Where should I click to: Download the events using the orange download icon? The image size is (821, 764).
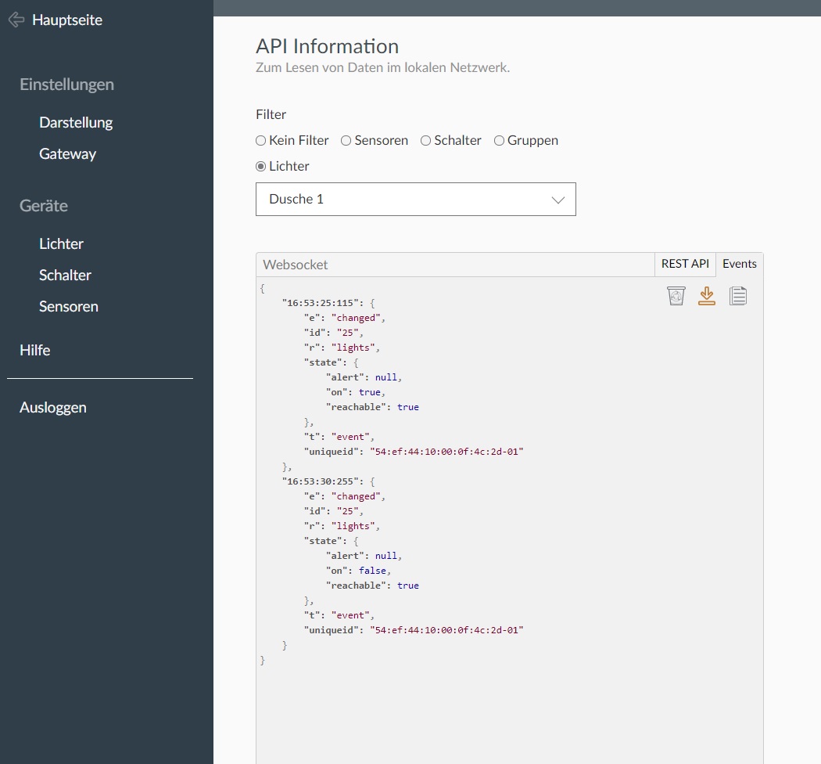coord(707,296)
